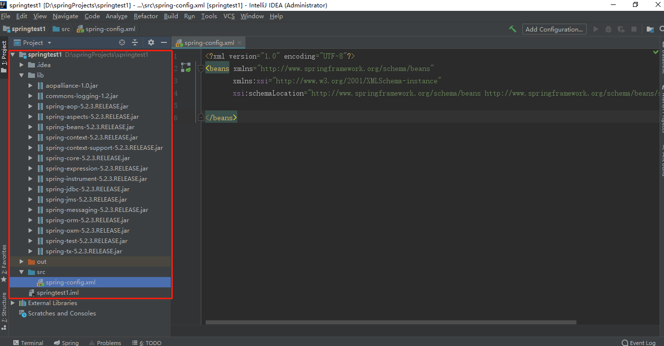Click the aopalliance-1.0.jar archive icon
This screenshot has height=346, width=664.
tap(40, 86)
